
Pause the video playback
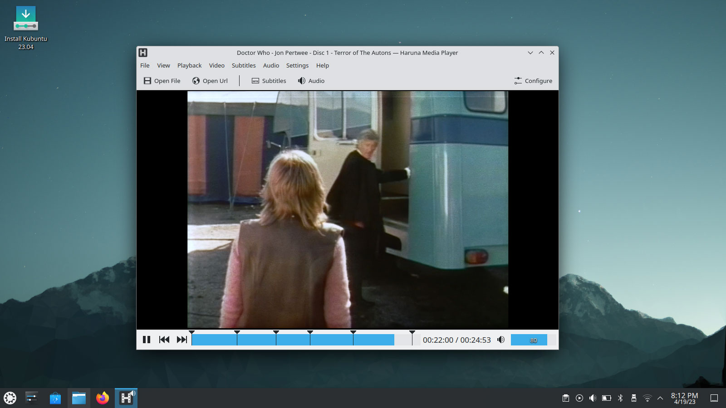pos(147,340)
